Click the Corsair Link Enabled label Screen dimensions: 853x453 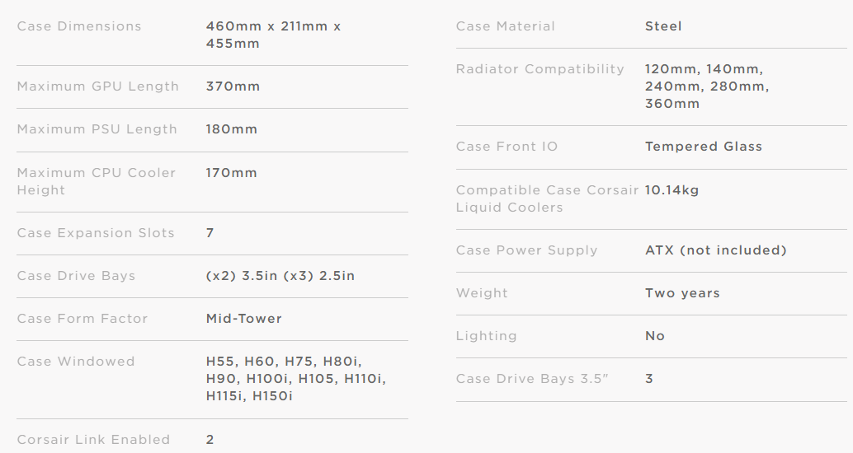pos(93,440)
